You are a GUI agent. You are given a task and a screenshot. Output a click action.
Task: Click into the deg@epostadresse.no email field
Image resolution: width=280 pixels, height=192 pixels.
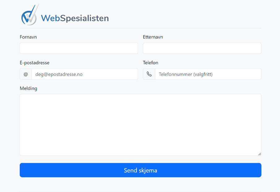pyautogui.click(x=84, y=74)
